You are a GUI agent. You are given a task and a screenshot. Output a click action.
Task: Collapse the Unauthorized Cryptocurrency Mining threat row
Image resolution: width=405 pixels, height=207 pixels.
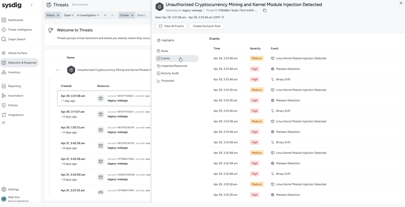(x=58, y=70)
